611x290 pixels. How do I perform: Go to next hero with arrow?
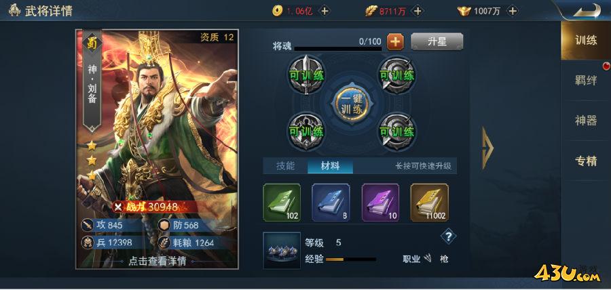[487, 148]
